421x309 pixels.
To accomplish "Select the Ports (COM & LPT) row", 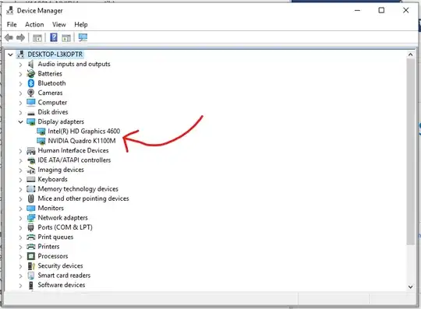I will tap(65, 227).
